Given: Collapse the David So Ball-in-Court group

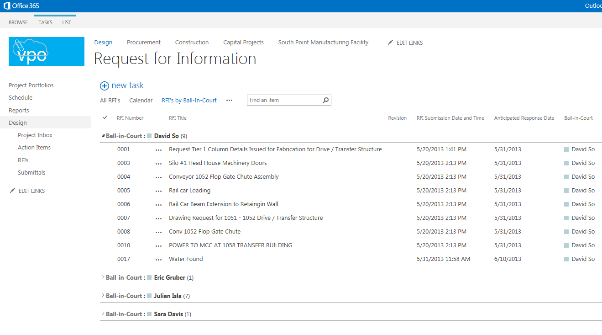Looking at the screenshot, I should coord(103,136).
